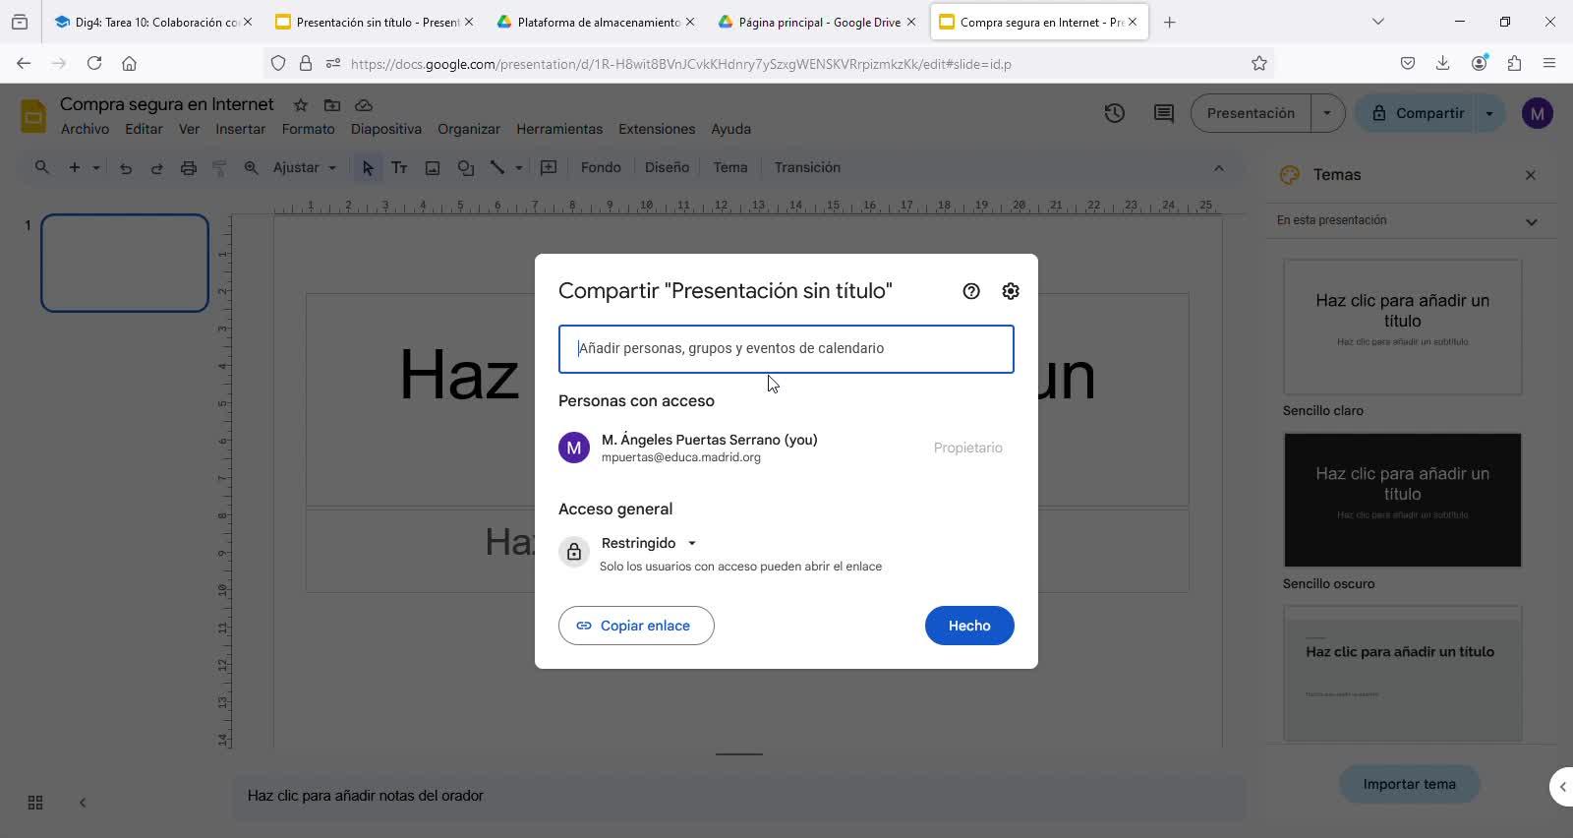1573x838 pixels.
Task: Focus the add people input field
Action: 786,349
